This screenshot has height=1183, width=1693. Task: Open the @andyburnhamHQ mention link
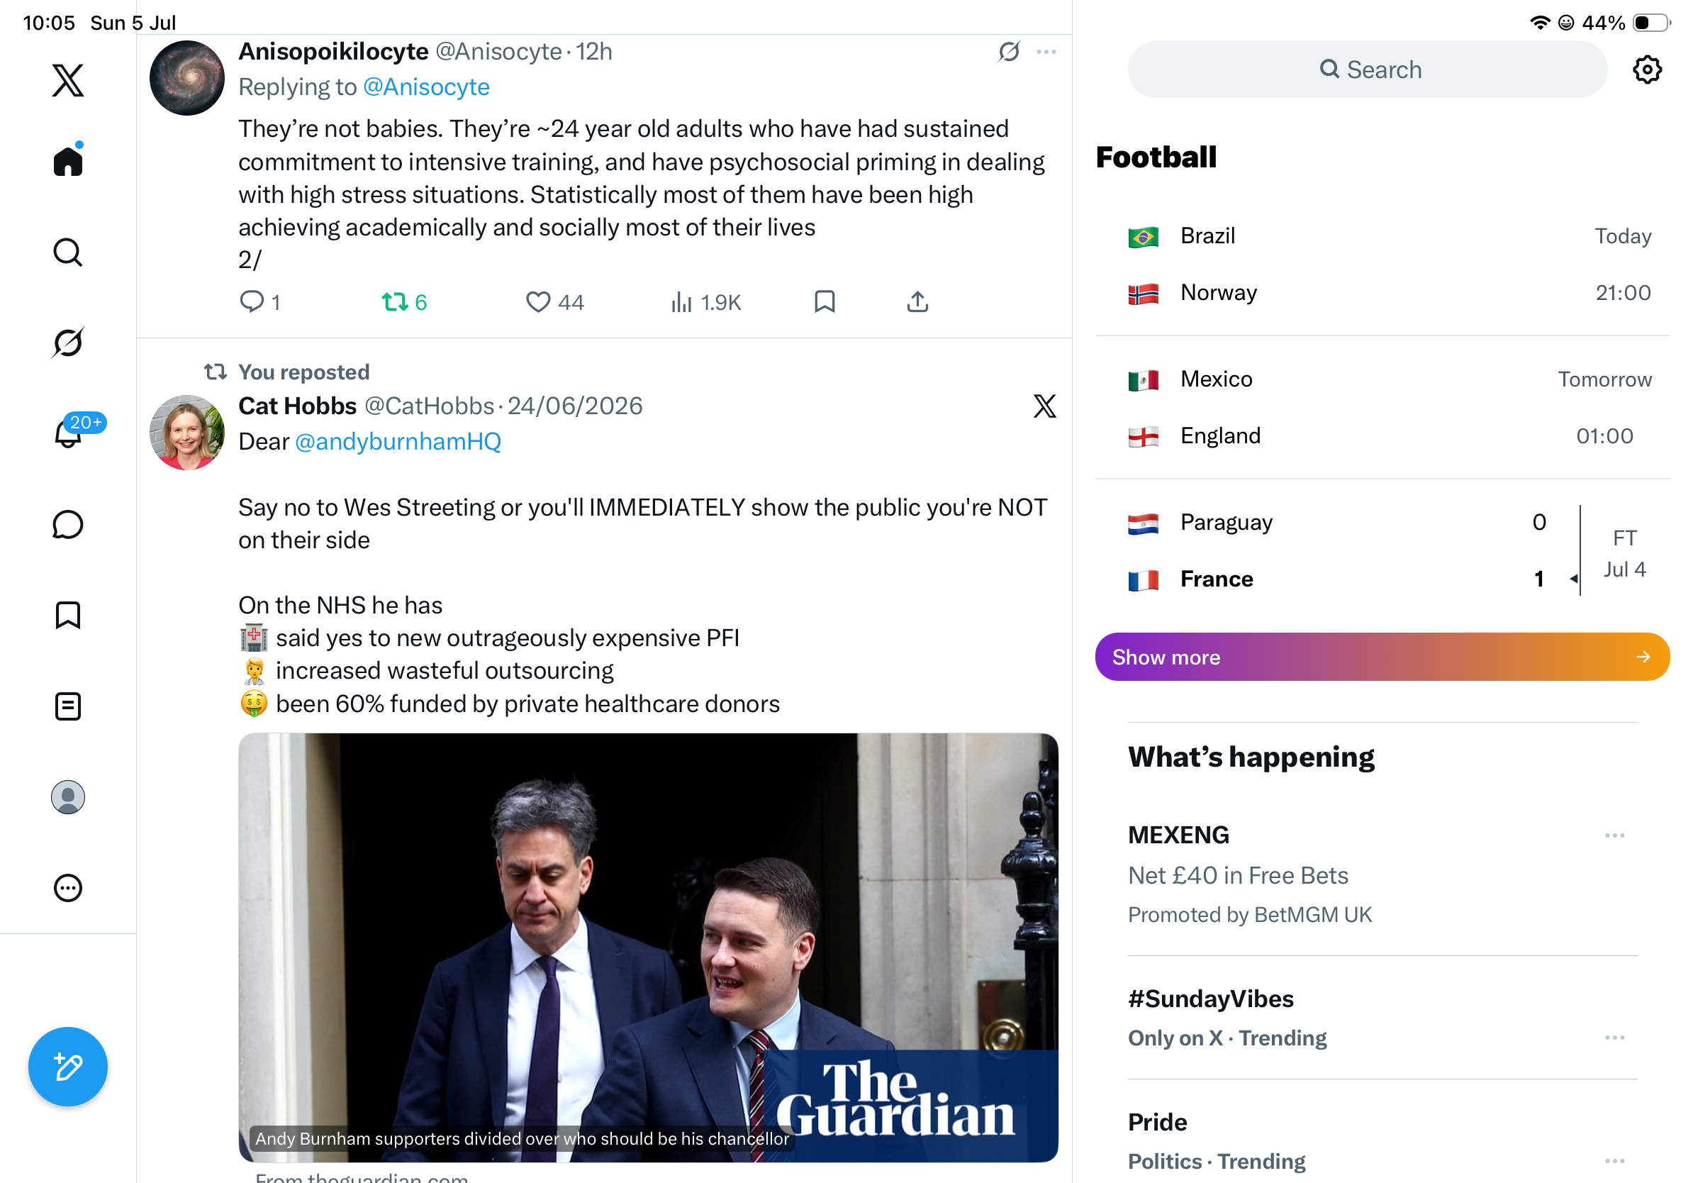pos(398,441)
